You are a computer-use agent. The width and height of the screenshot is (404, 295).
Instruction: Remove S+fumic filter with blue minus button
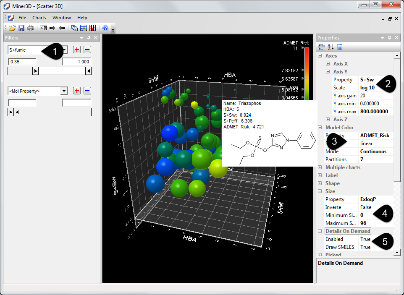pyautogui.click(x=87, y=50)
